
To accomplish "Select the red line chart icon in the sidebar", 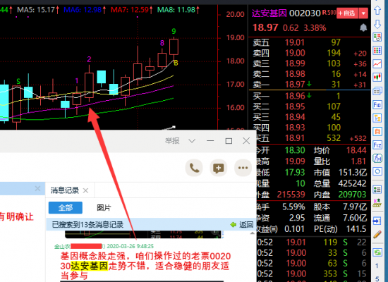I will tap(377, 64).
